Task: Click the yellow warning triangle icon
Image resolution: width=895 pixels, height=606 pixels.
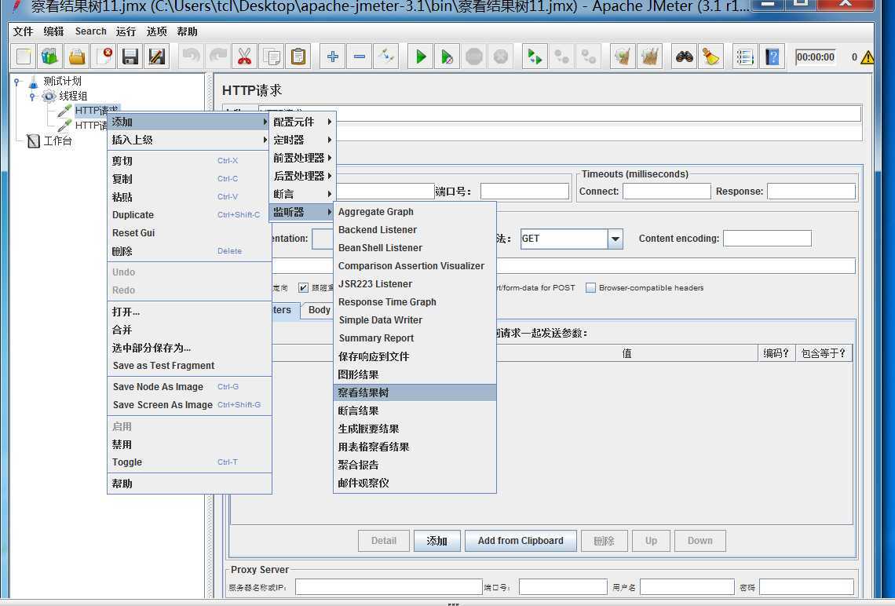Action: point(867,57)
